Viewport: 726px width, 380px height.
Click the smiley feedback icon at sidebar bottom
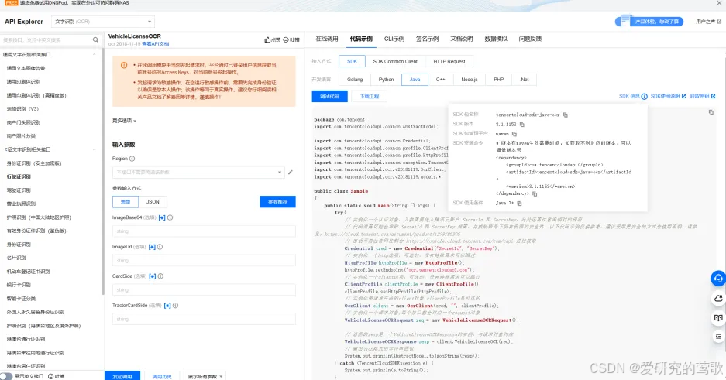[51, 376]
